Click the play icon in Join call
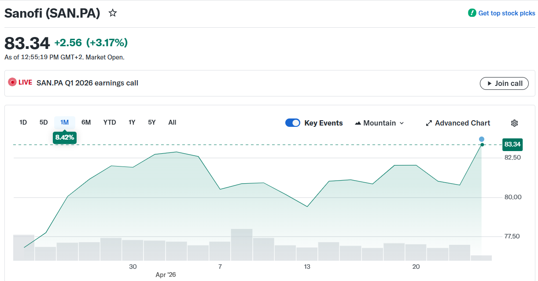The height and width of the screenshot is (281, 538). (490, 83)
